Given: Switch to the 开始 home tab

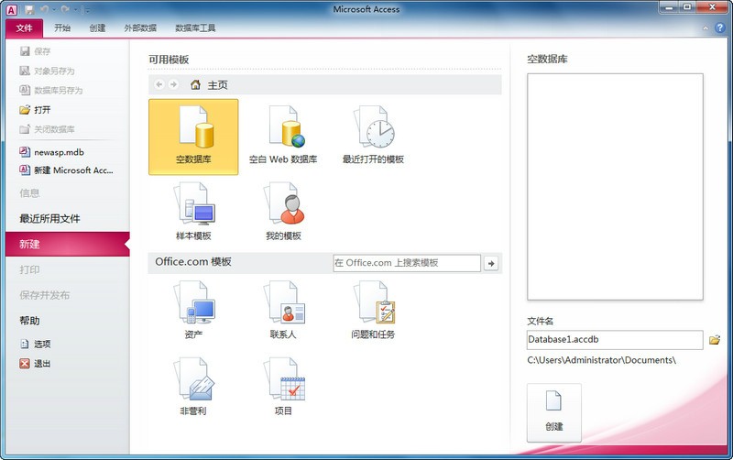Looking at the screenshot, I should pos(62,28).
